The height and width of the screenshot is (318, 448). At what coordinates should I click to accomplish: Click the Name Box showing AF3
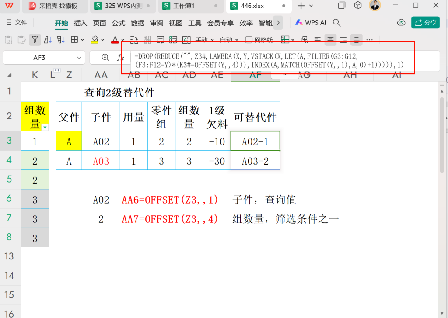tap(39, 58)
